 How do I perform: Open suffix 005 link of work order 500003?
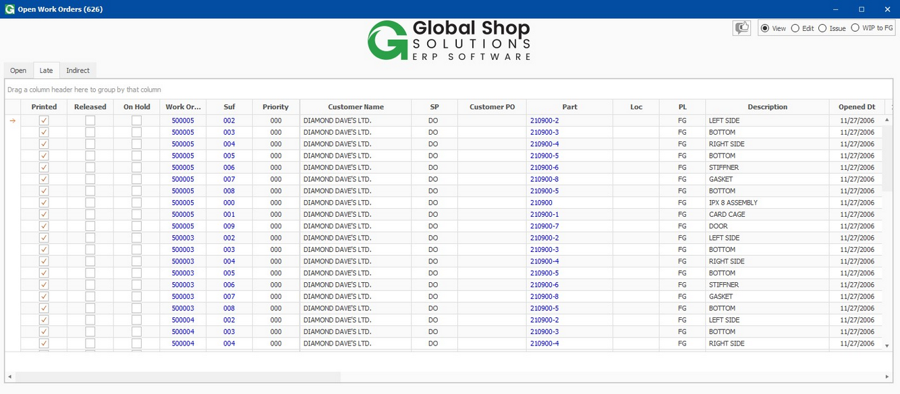tap(229, 273)
